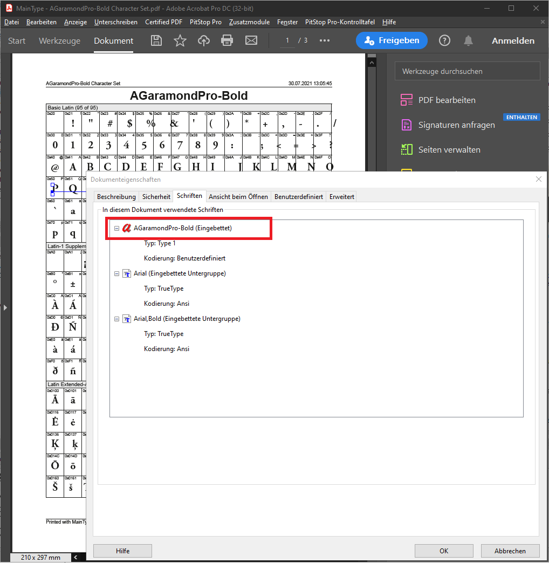Screen dimensions: 549x563
Task: Open the Datei menu
Action: 11,22
